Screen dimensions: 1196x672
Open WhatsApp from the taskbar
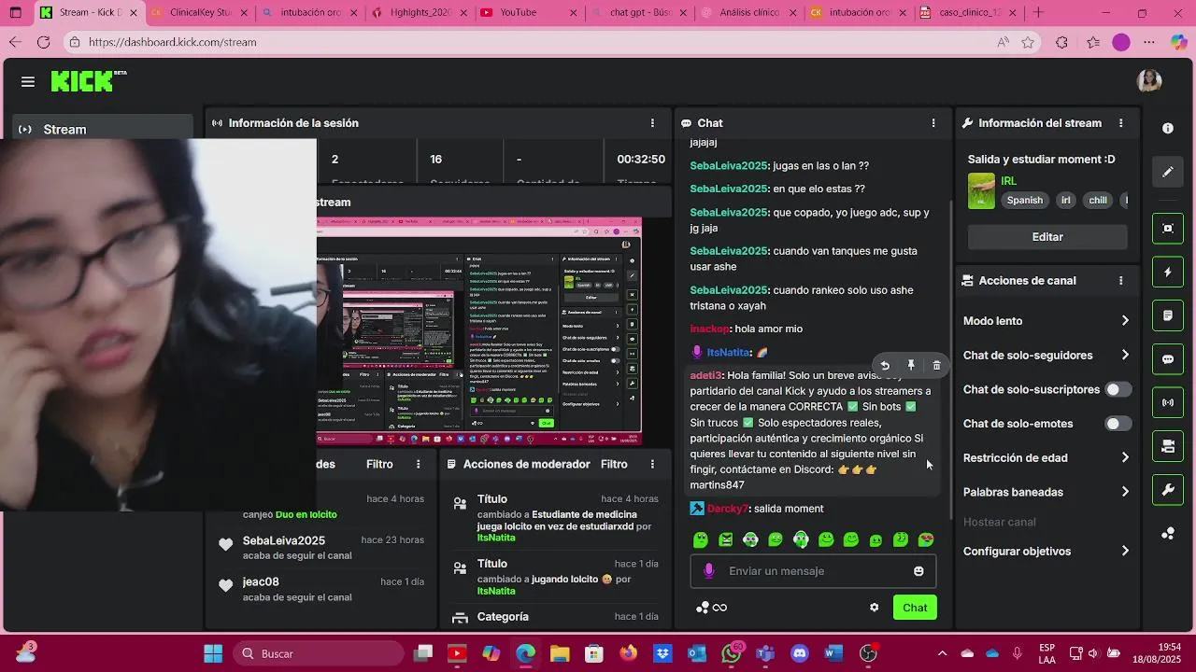[x=732, y=653]
